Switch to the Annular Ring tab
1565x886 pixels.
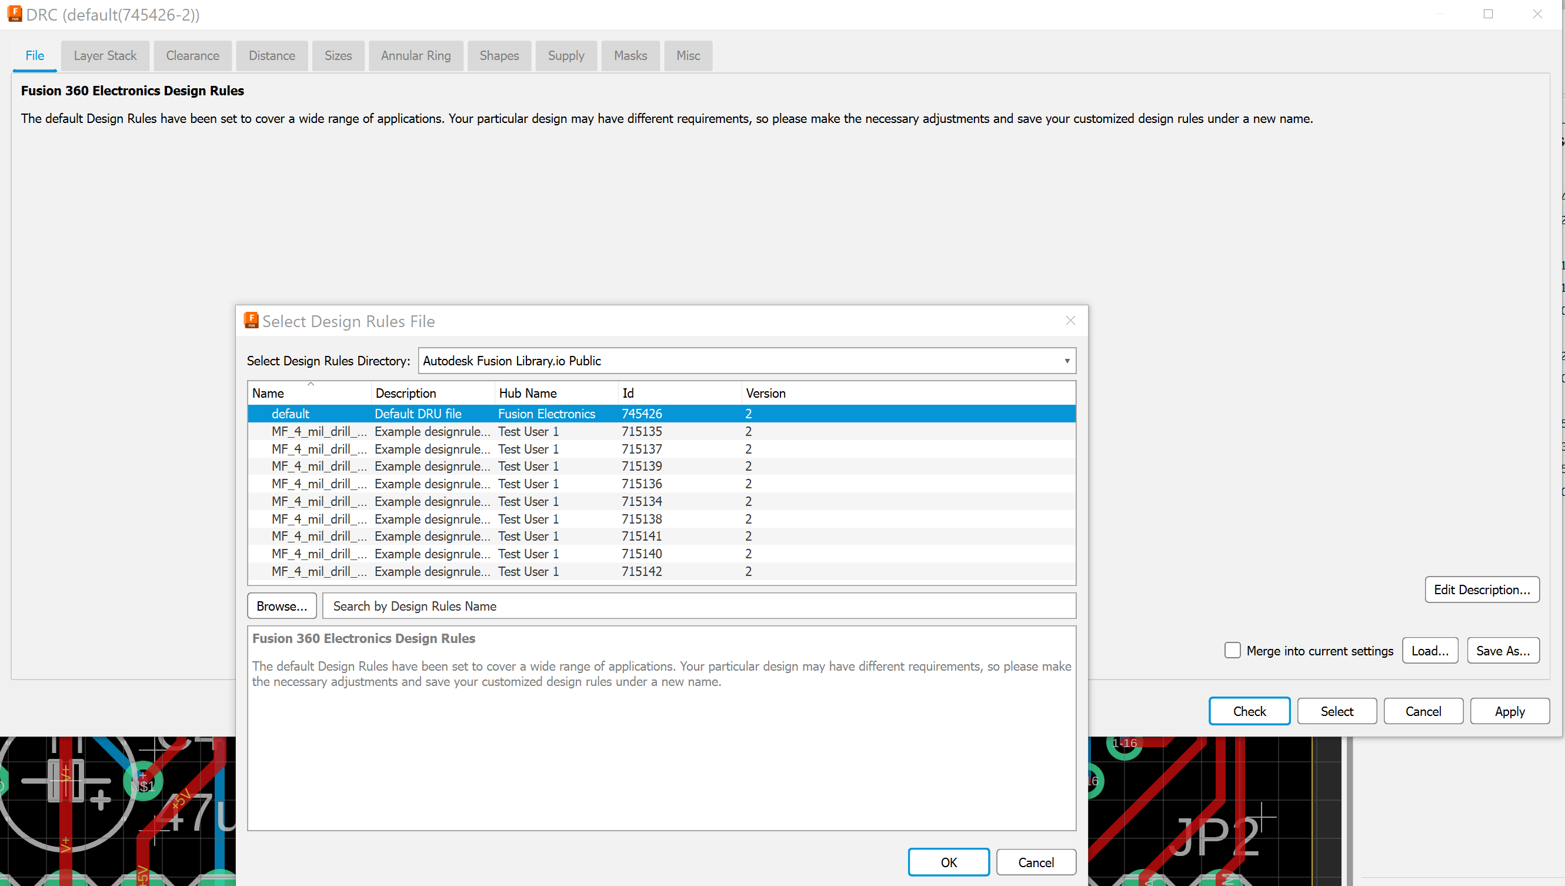click(415, 55)
